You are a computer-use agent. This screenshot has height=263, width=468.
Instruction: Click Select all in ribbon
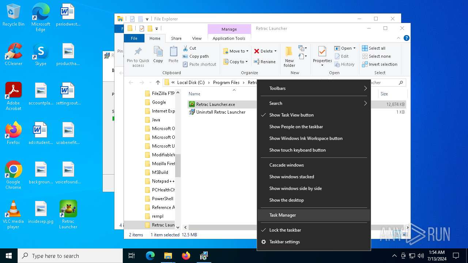(373, 48)
